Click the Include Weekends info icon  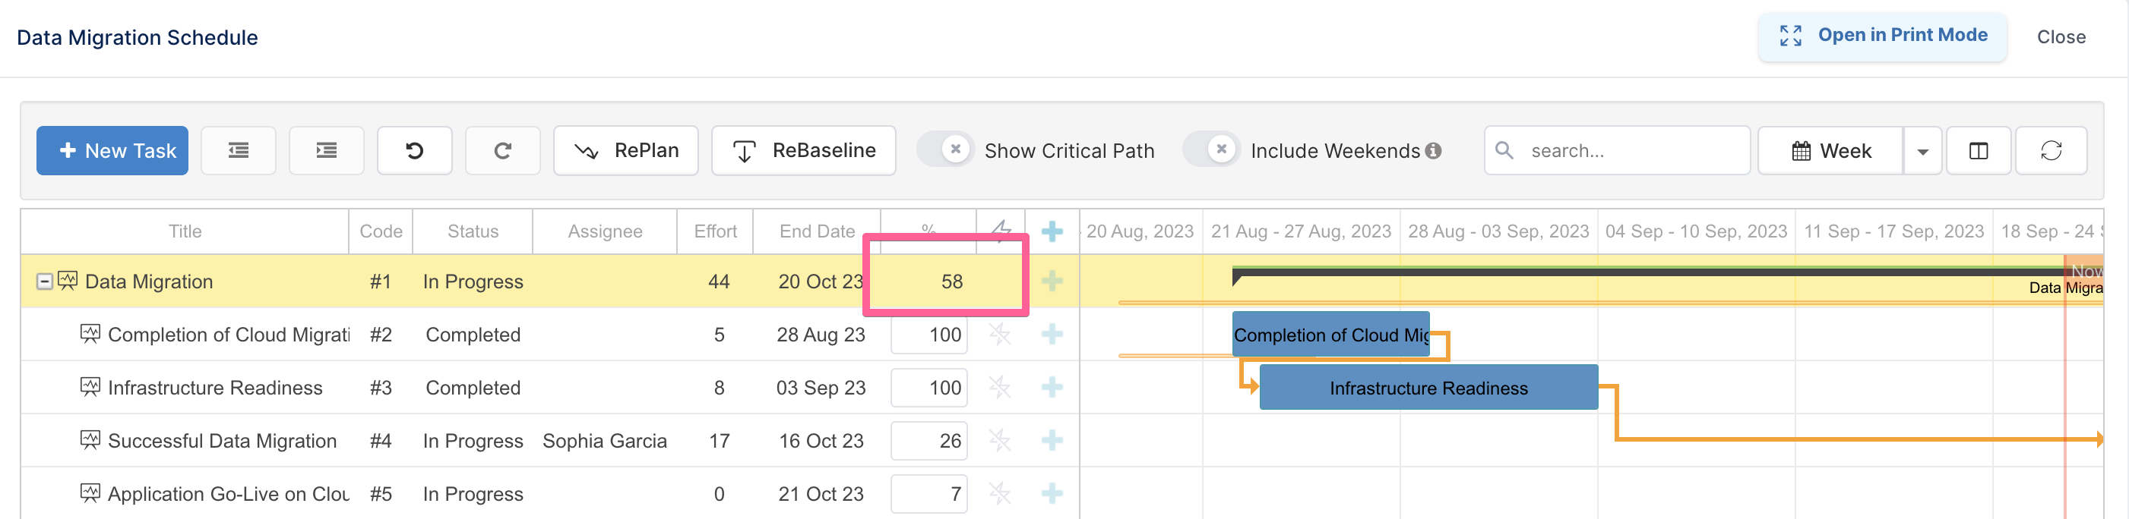click(1434, 150)
